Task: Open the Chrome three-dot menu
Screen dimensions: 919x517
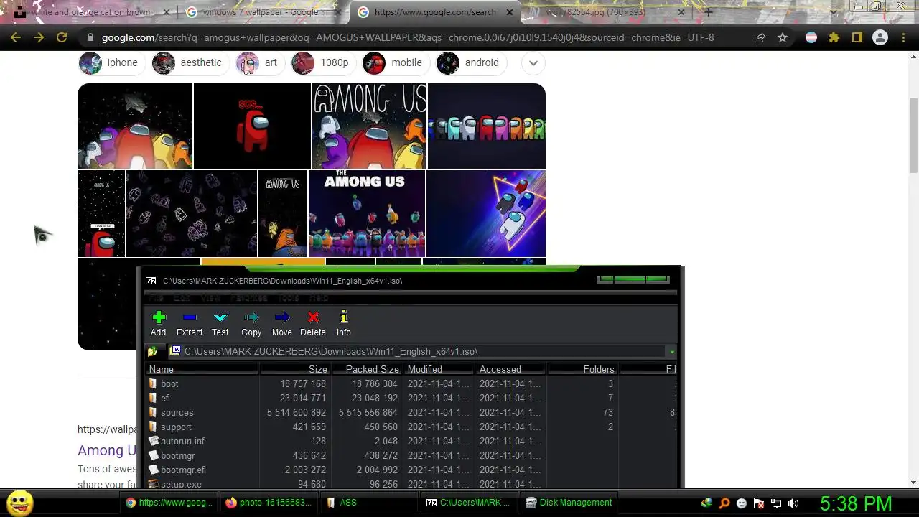Action: [x=903, y=37]
